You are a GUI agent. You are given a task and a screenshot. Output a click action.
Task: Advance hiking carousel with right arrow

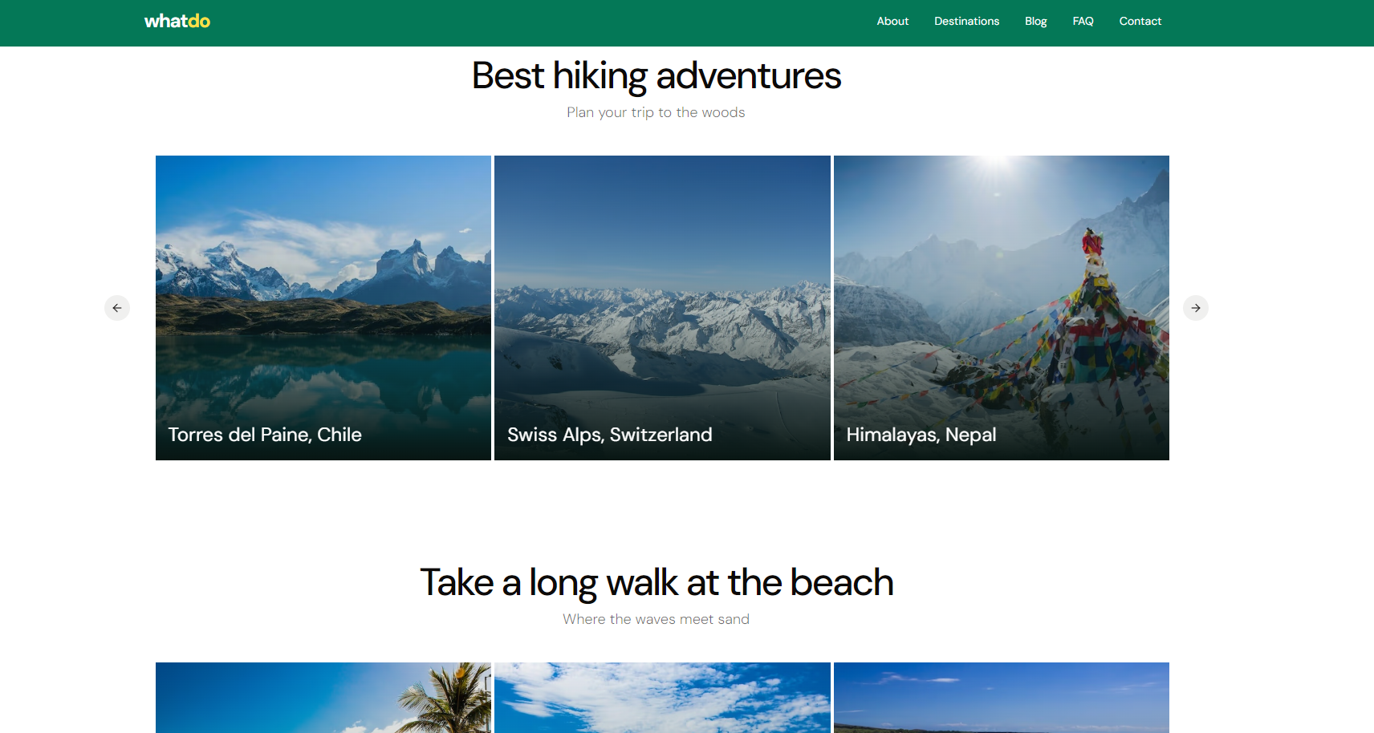[x=1195, y=308]
